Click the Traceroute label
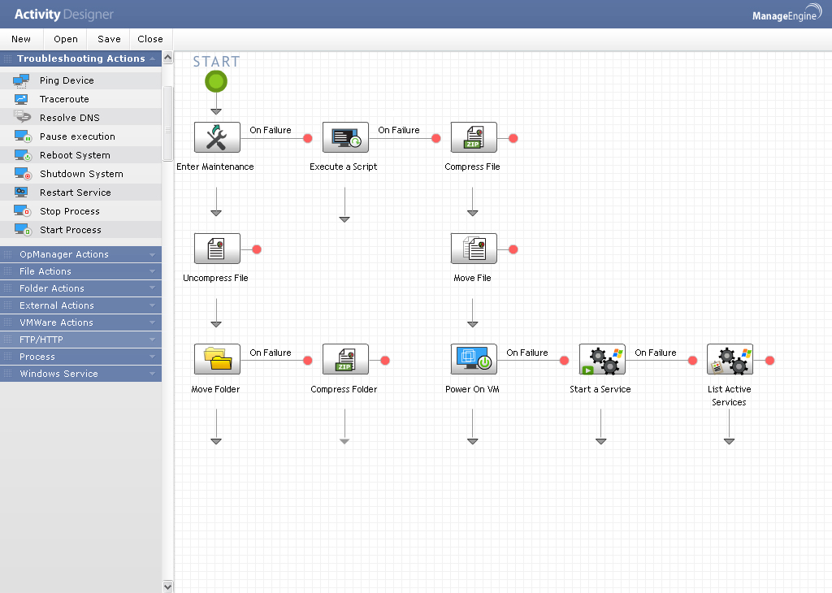This screenshot has width=832, height=593. coord(64,99)
